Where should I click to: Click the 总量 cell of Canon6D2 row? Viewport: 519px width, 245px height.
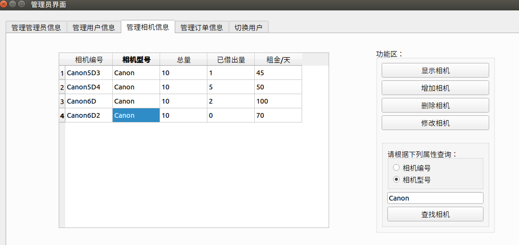tap(183, 115)
